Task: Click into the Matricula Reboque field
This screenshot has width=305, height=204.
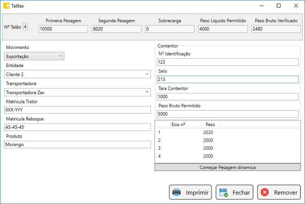Action: pos(77,127)
